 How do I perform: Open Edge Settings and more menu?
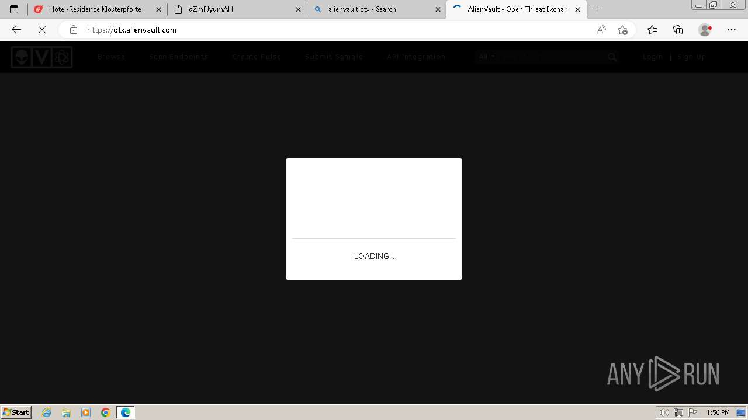coord(732,30)
